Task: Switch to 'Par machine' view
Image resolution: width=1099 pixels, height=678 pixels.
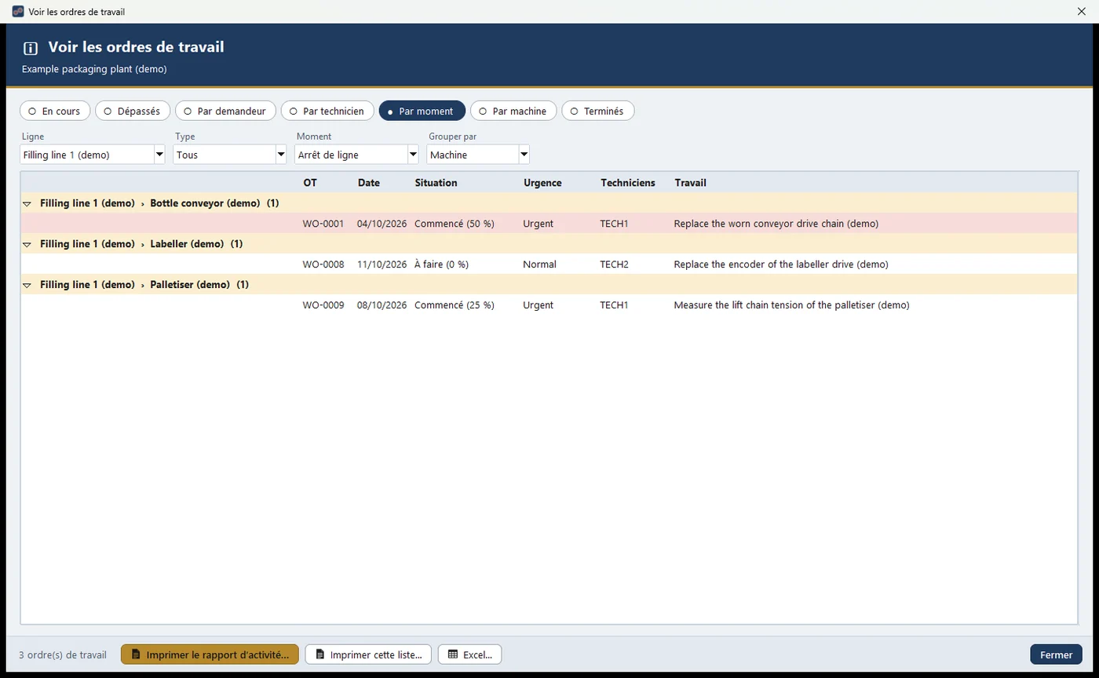Action: (513, 111)
